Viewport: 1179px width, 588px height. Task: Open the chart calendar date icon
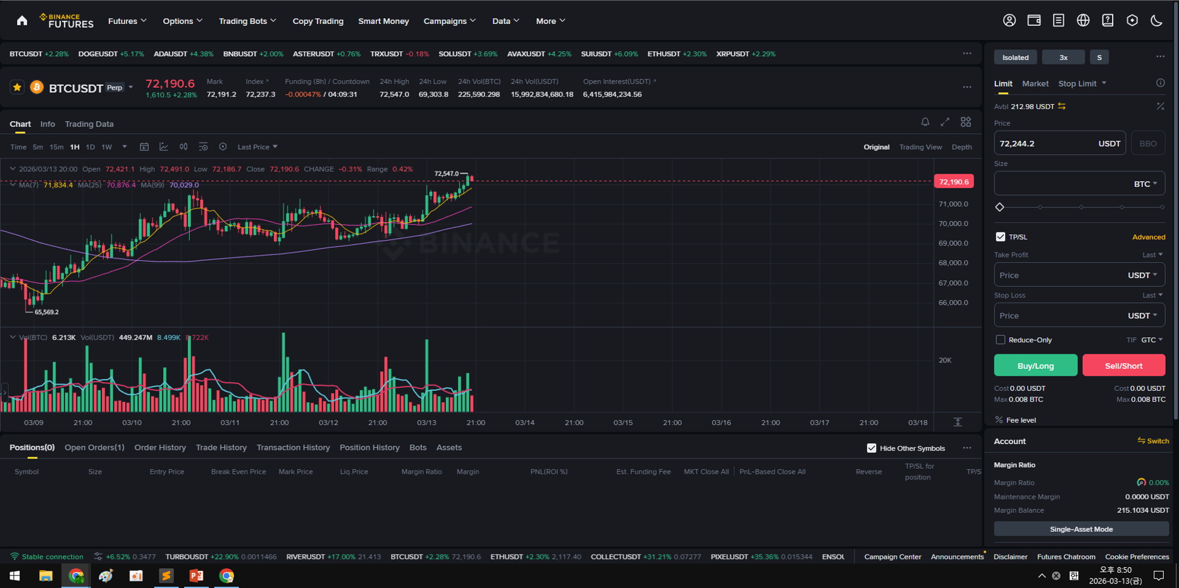(144, 147)
